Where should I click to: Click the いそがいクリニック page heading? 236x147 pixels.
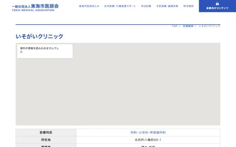click(x=39, y=36)
